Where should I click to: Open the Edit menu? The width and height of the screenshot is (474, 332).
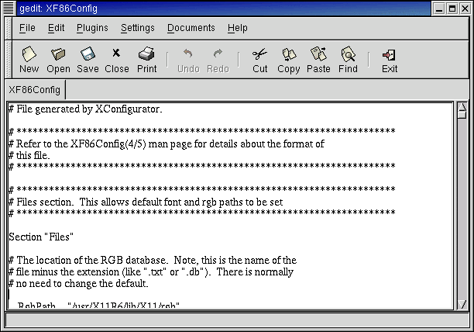[x=56, y=28]
